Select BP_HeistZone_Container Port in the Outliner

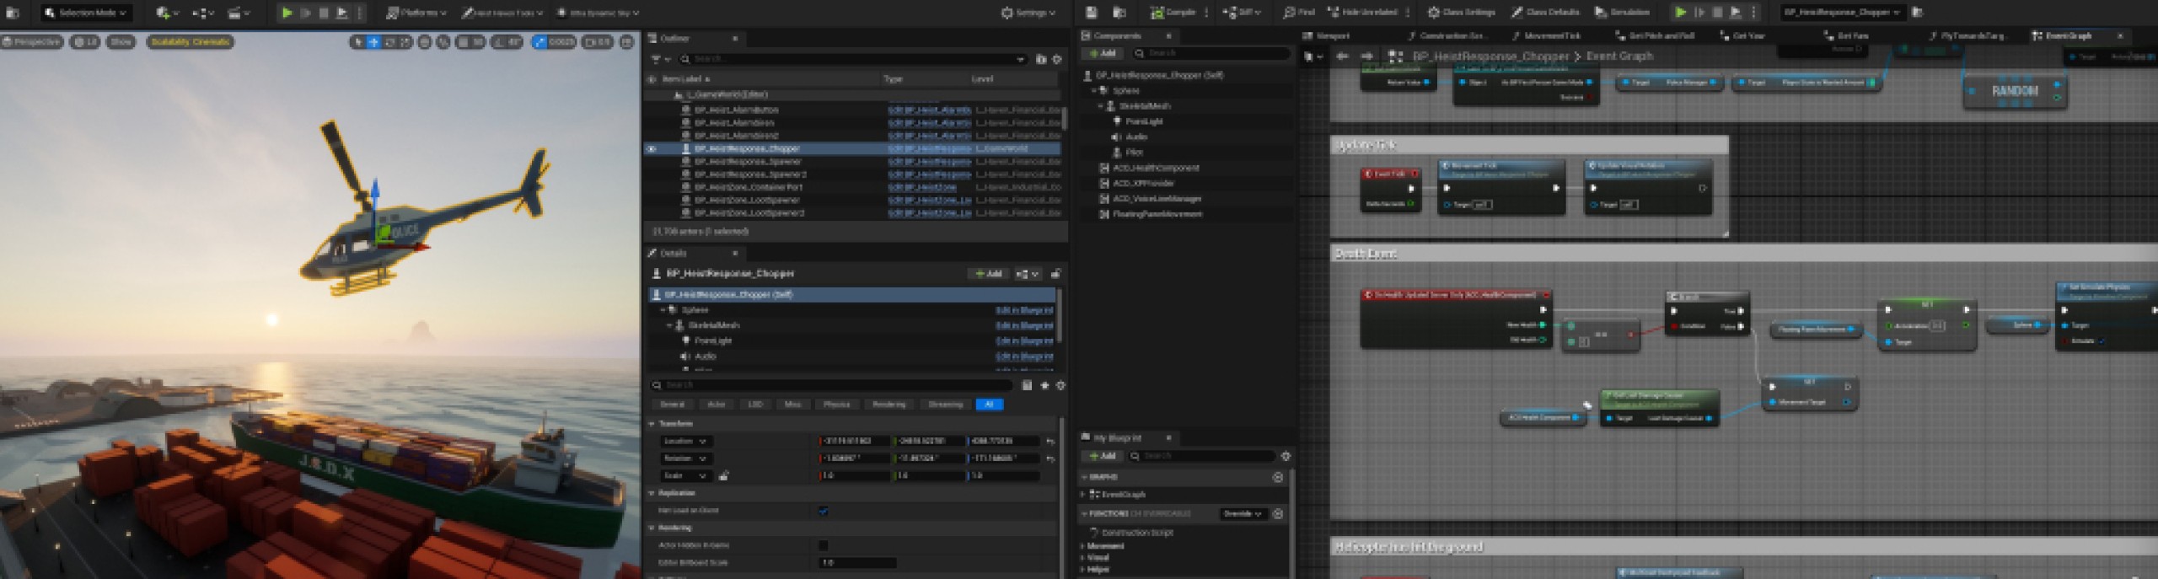[x=749, y=187]
